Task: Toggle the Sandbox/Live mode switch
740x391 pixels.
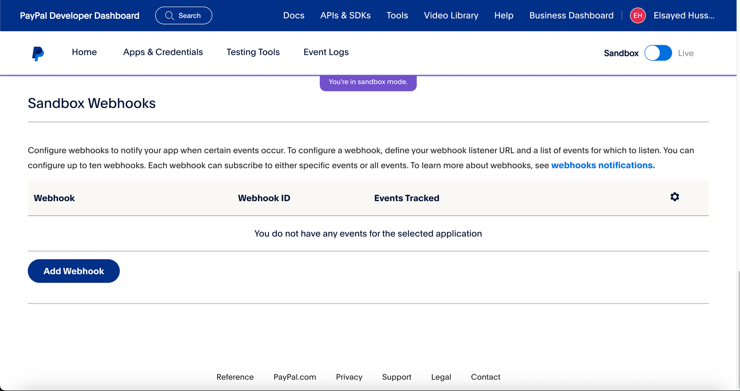Action: tap(658, 53)
